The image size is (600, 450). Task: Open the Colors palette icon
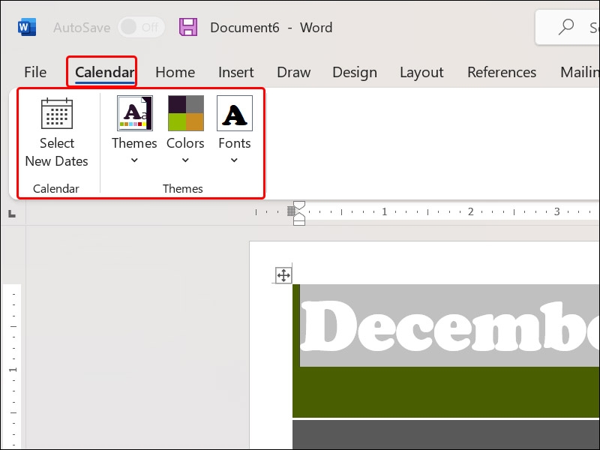185,113
